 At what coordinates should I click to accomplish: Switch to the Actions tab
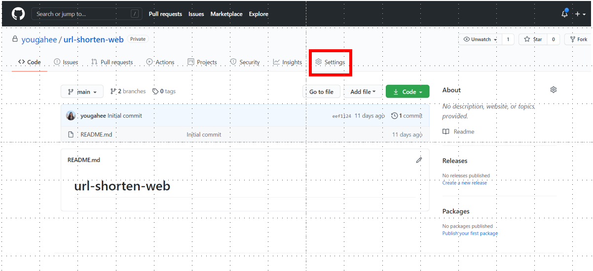160,62
